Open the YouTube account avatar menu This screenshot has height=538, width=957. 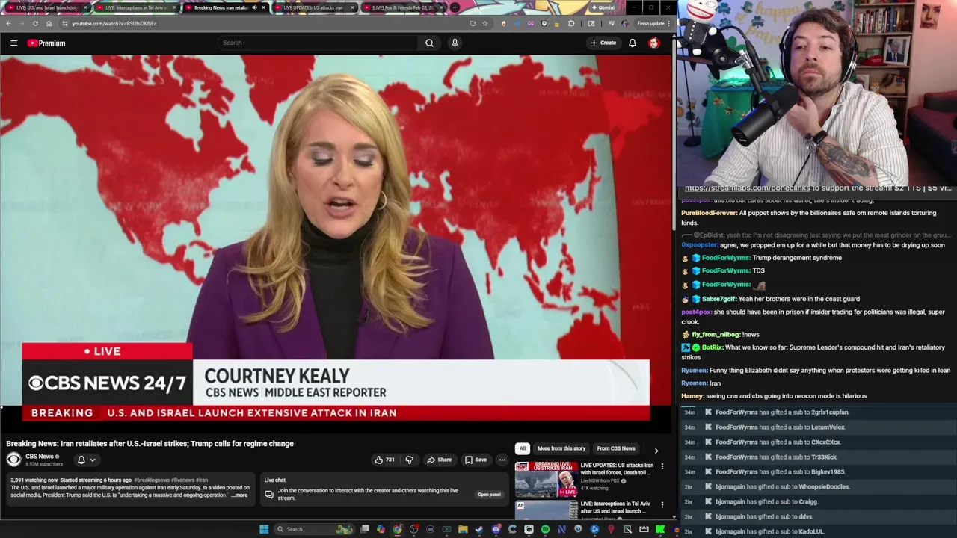654,43
